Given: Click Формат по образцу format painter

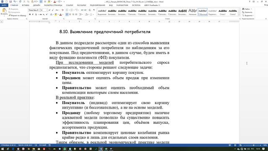Looking at the screenshot, I should click(17, 16).
